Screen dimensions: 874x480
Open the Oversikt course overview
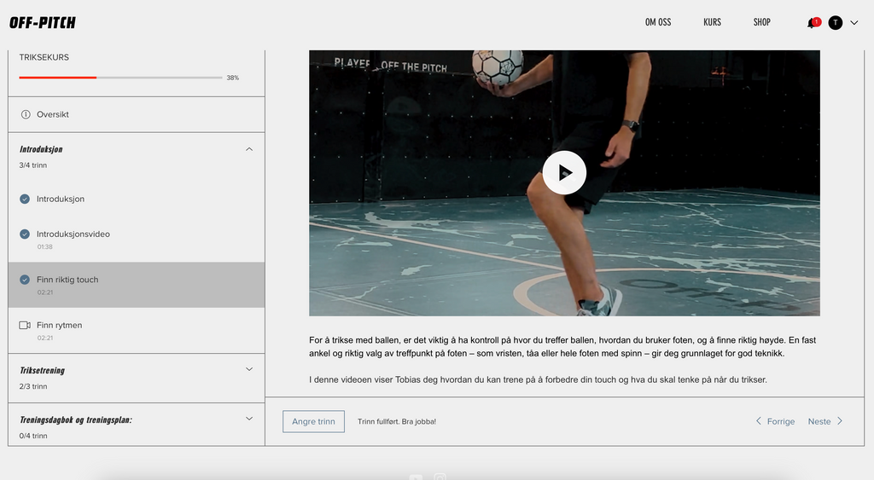pos(136,115)
